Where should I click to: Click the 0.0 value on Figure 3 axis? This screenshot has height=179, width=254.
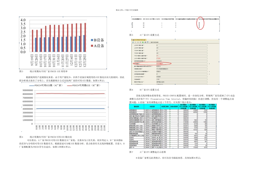tap(23, 52)
